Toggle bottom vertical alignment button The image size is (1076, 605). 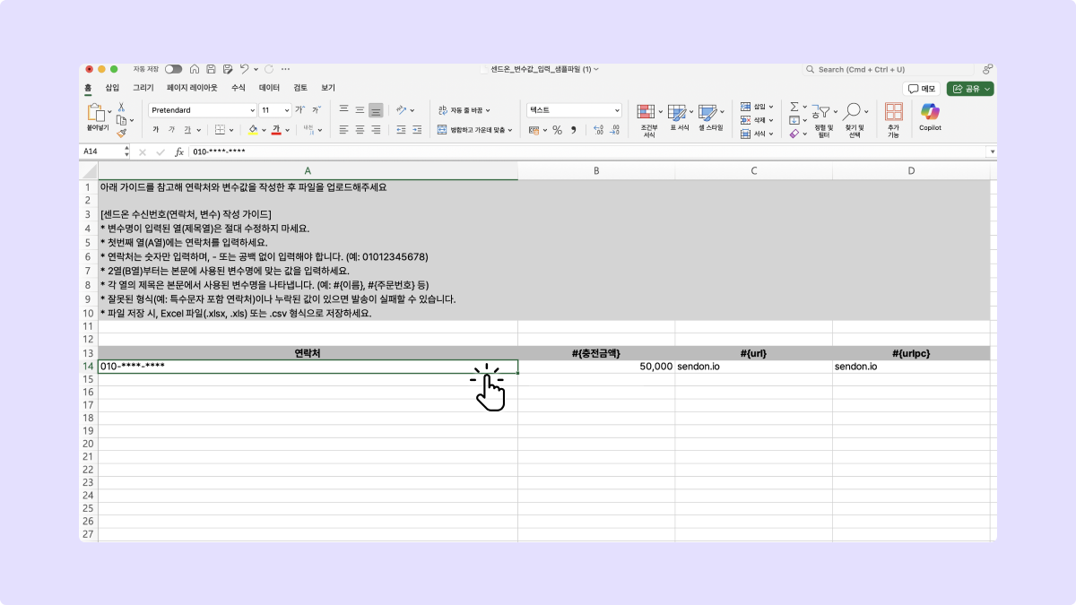click(376, 110)
